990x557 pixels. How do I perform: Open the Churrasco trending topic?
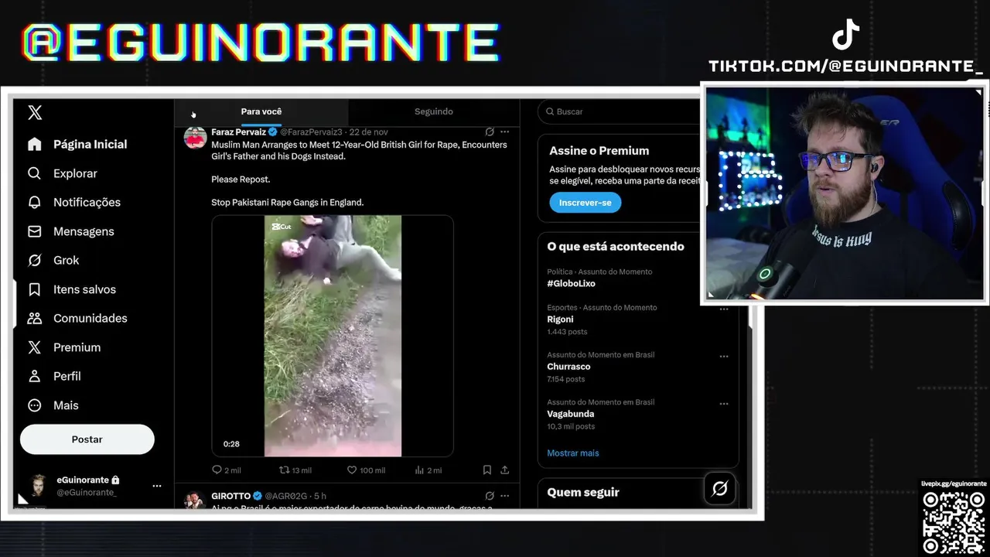[568, 367]
